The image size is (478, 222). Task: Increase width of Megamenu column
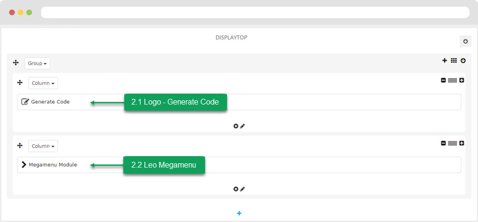[x=462, y=143]
